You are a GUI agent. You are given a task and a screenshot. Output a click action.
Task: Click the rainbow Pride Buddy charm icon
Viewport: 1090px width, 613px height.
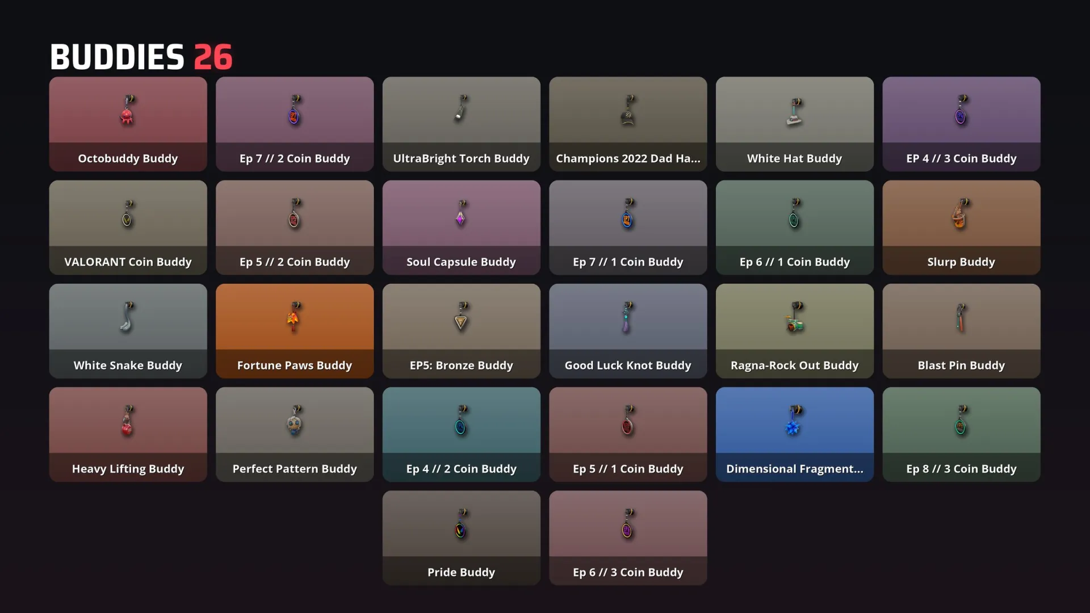[461, 524]
